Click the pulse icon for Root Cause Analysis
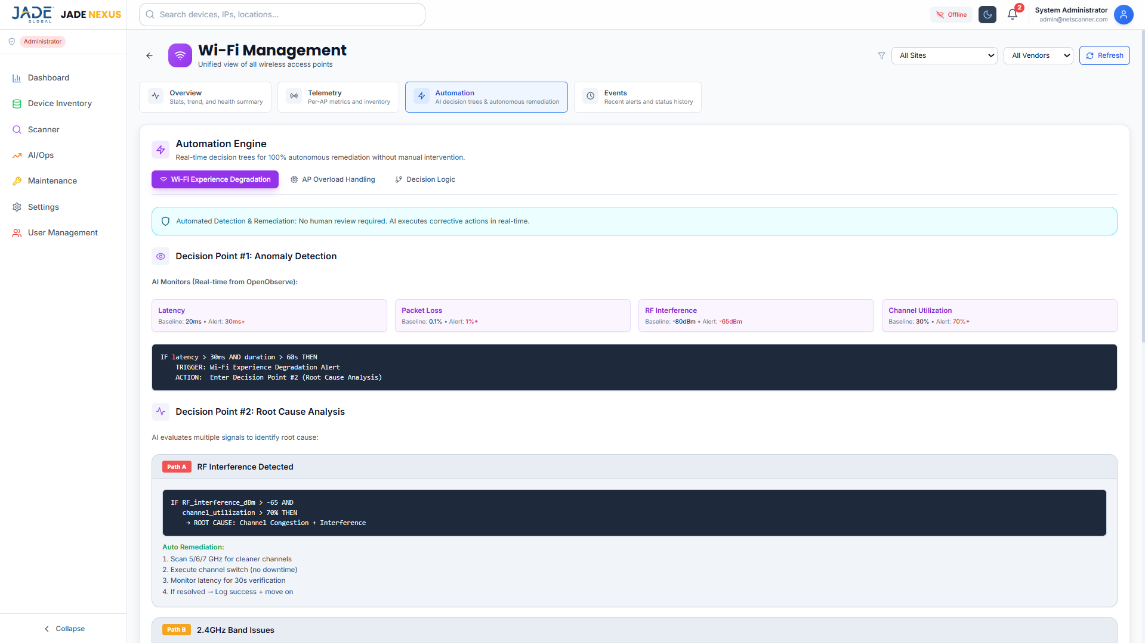 (161, 412)
